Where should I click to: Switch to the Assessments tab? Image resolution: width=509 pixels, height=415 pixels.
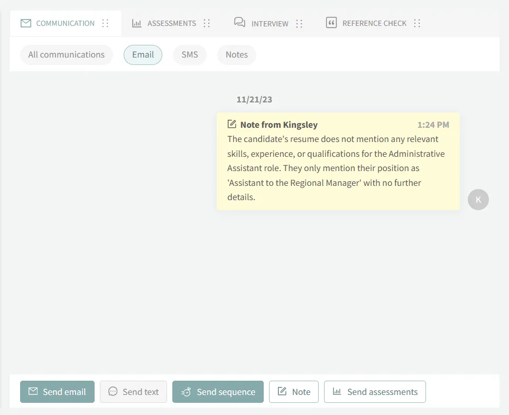pyautogui.click(x=171, y=23)
